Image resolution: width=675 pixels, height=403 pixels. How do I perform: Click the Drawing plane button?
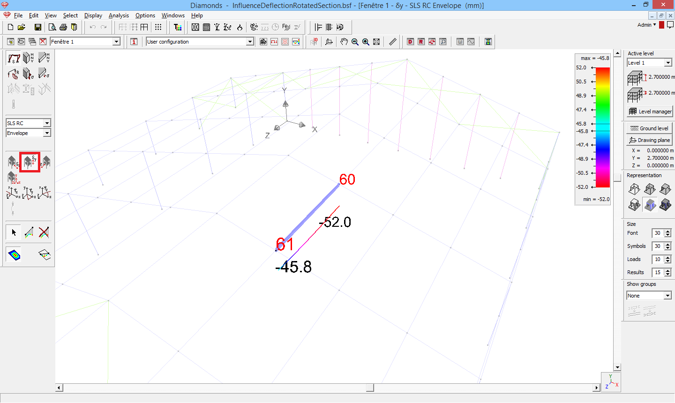[650, 140]
